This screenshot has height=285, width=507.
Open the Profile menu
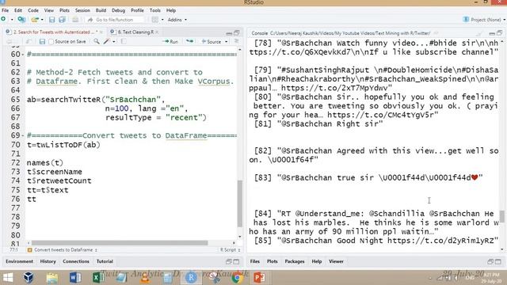tap(137, 10)
